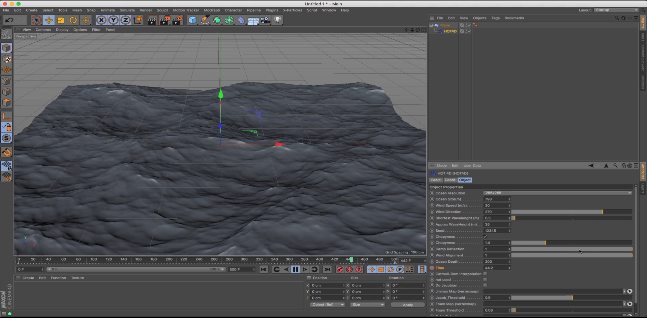Open the Subdivision Surface generators icon
647x318 pixels.
(x=217, y=20)
